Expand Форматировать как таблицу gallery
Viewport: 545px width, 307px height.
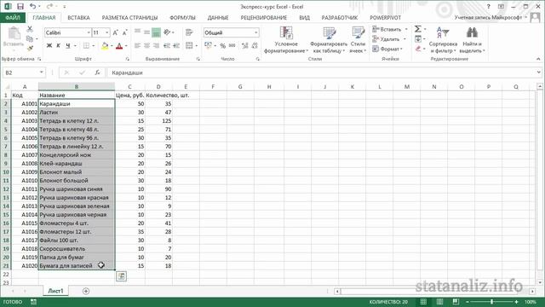[x=329, y=40]
